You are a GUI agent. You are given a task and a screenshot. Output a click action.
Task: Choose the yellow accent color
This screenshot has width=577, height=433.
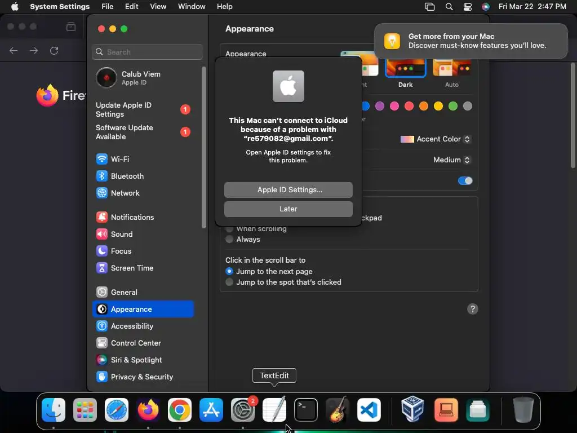(438, 106)
